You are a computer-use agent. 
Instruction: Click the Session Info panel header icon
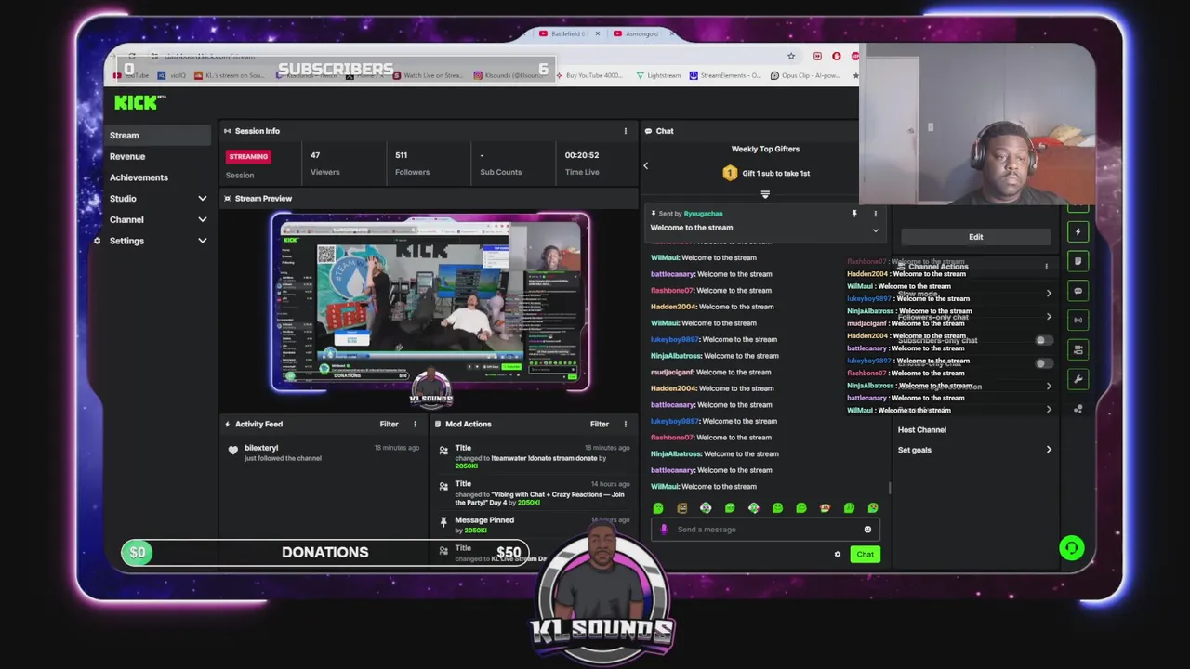point(228,131)
